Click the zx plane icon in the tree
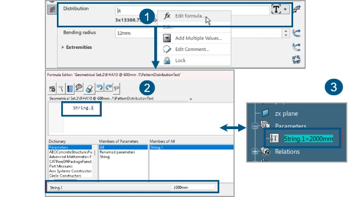This screenshot has height=197, width=350. click(x=265, y=113)
